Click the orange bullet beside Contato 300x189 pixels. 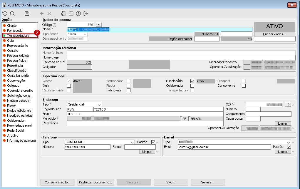tap(4, 50)
